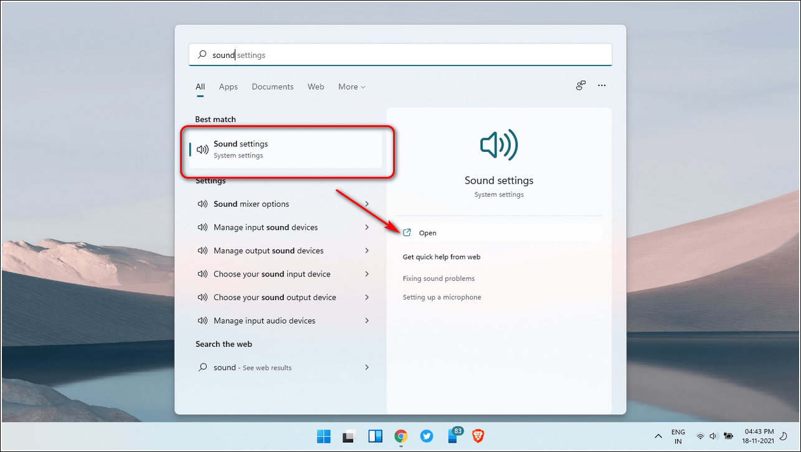Image resolution: width=801 pixels, height=452 pixels.
Task: Open the clock showing 04:43 PM
Action: [759, 436]
